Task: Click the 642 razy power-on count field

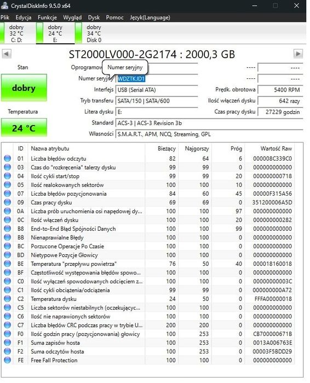Action: tap(280, 101)
